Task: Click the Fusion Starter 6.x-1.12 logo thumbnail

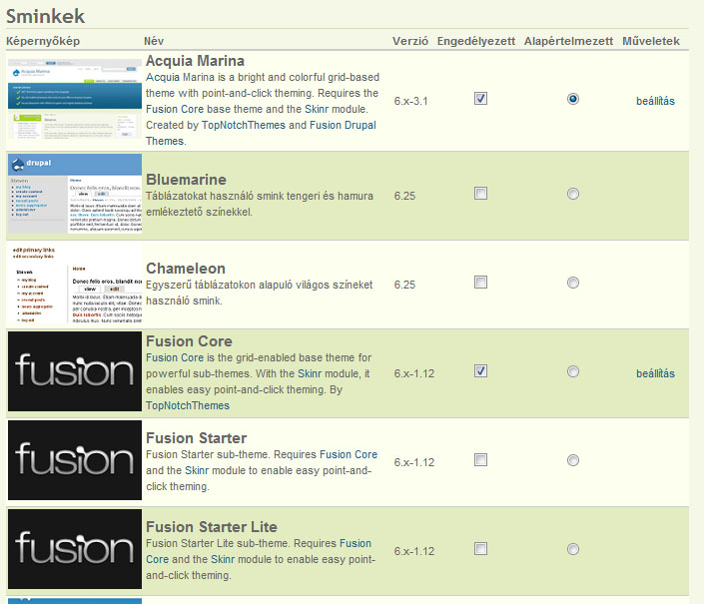Action: (75, 460)
